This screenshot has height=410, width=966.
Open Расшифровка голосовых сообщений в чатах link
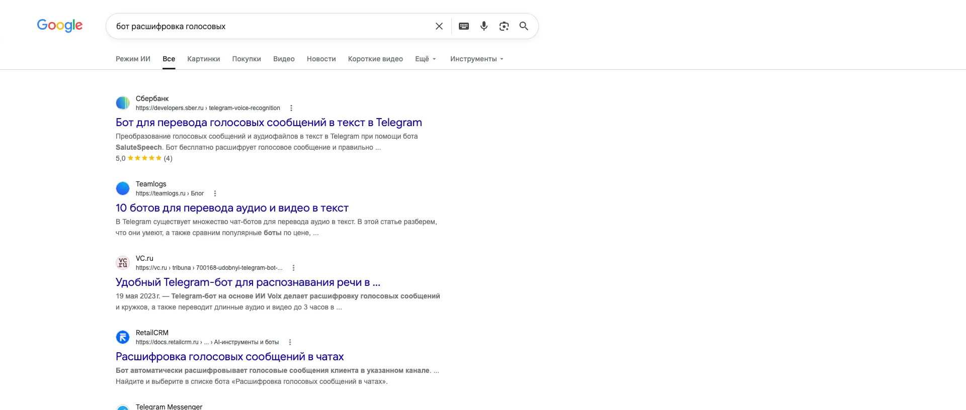pyautogui.click(x=229, y=357)
